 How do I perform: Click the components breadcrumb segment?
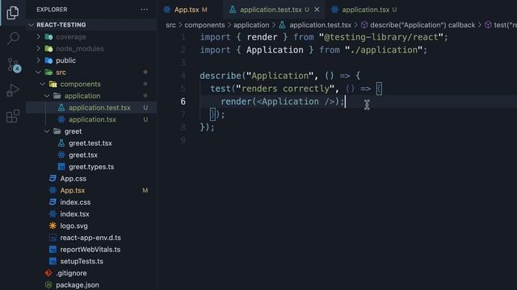pos(204,25)
